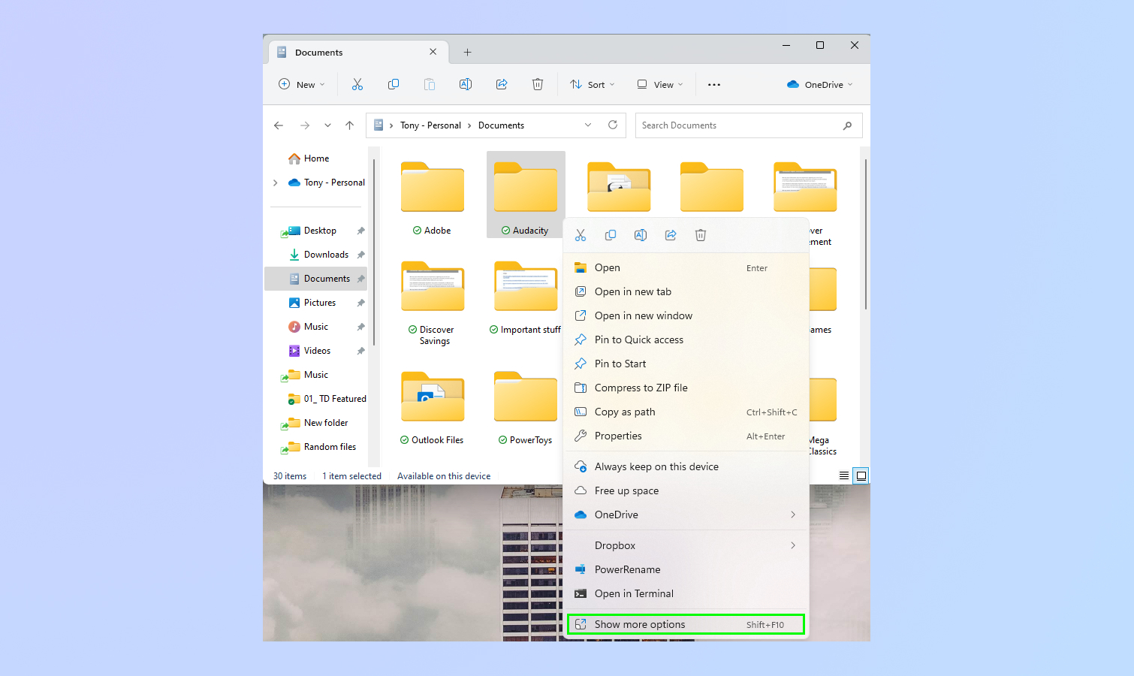Select Copy as path
The image size is (1134, 676).
click(x=686, y=412)
